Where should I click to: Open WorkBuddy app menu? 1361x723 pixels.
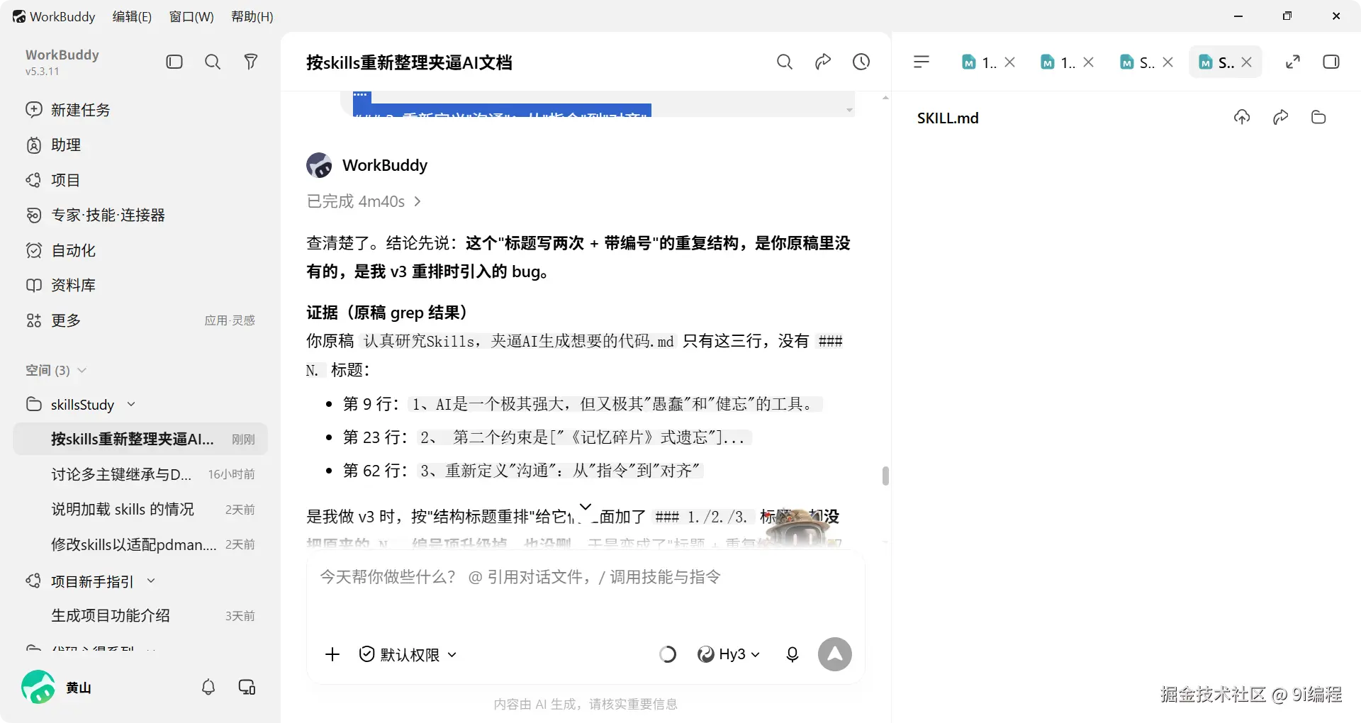[x=54, y=16]
